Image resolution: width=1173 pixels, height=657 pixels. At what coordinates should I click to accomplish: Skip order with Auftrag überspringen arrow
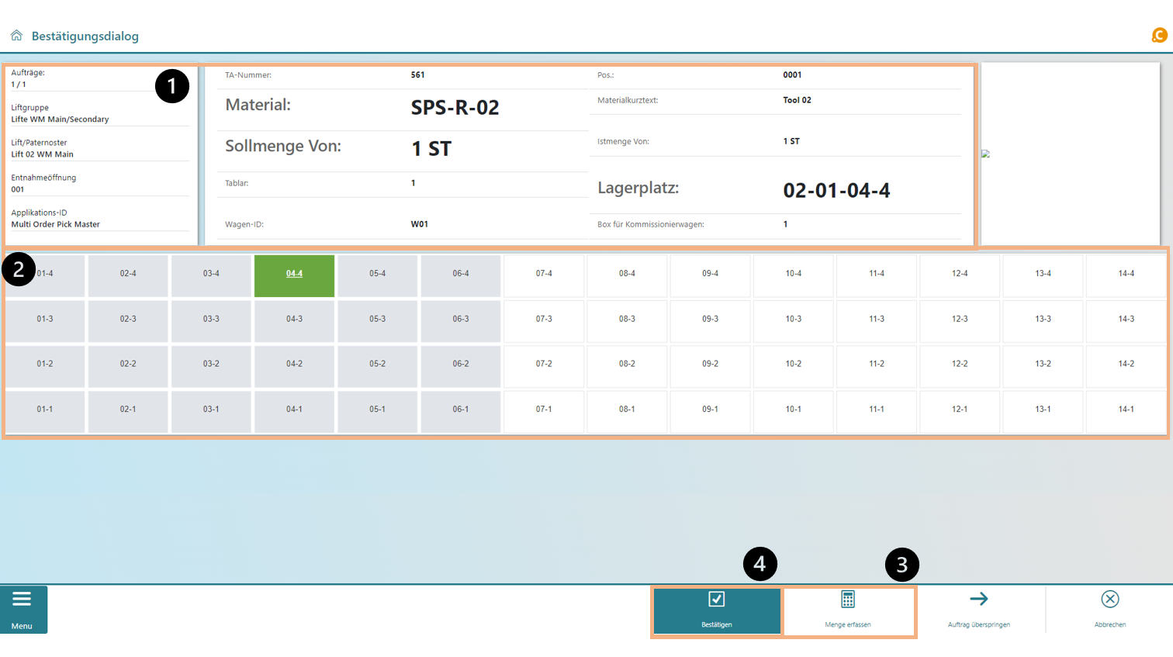pos(979,609)
